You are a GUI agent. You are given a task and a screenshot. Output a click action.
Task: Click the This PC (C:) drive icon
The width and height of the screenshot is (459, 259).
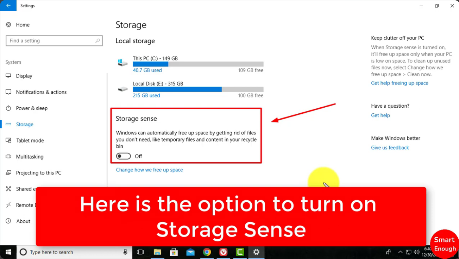click(123, 63)
